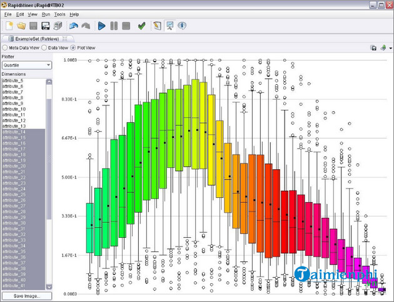Click highlighted attribute_20 in the list

[23, 166]
